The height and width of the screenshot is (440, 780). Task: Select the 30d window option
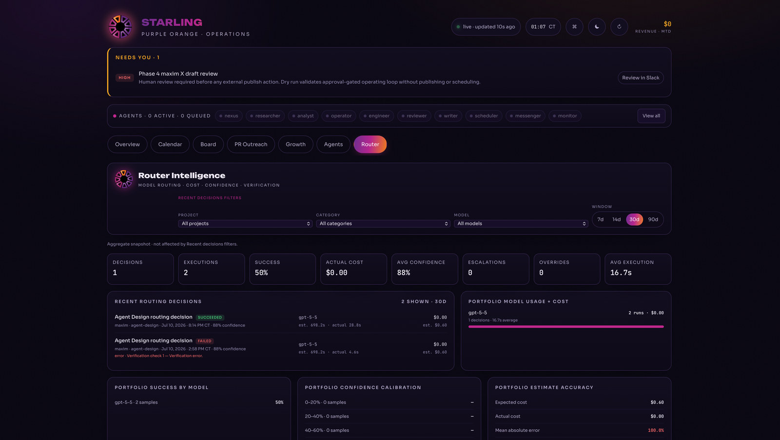click(x=634, y=220)
